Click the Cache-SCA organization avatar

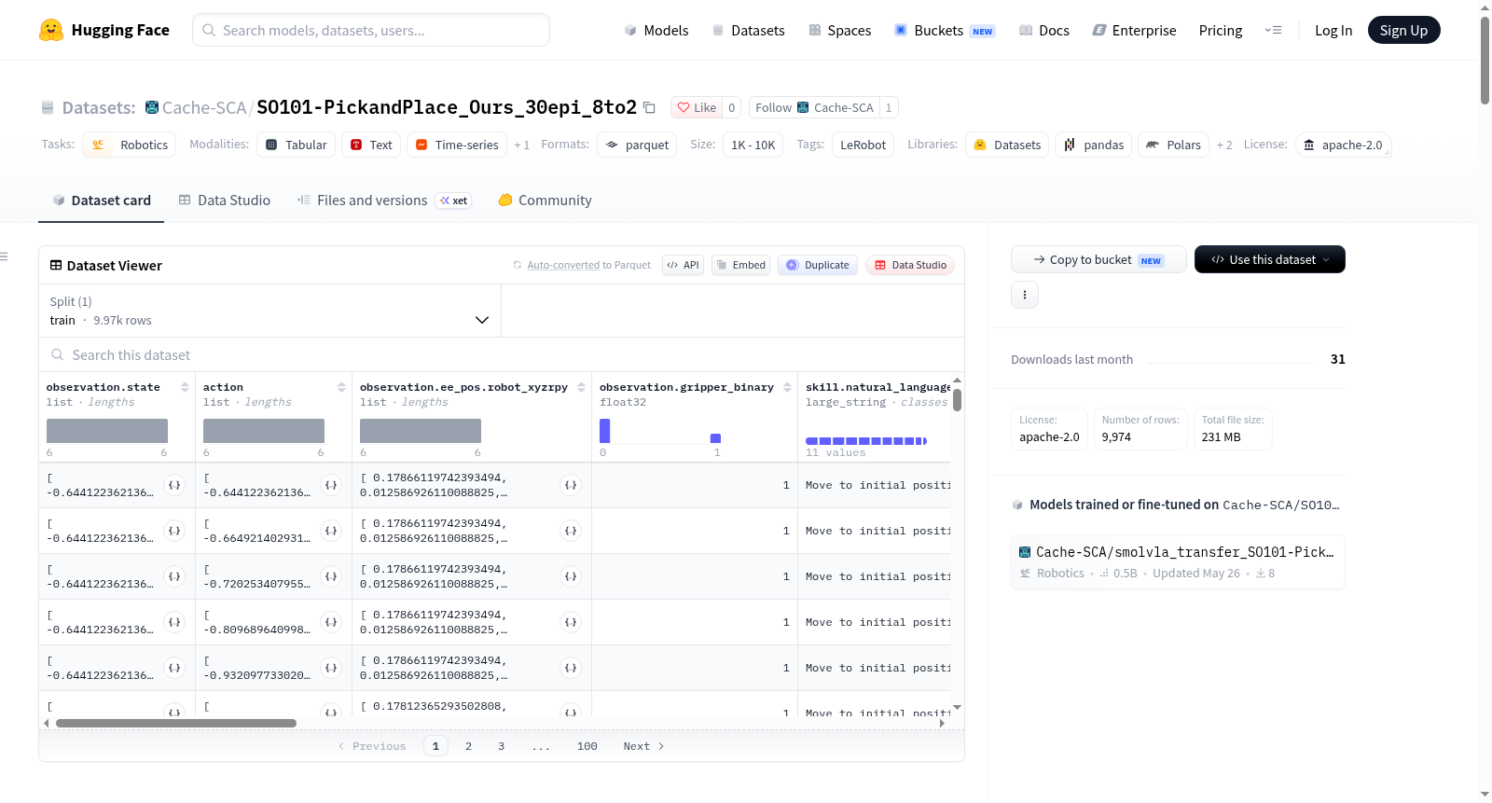point(152,107)
